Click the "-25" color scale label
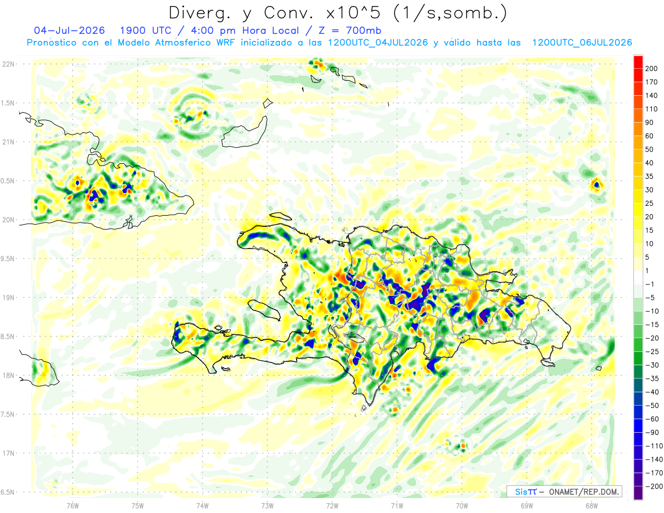The height and width of the screenshot is (513, 664). pos(652,351)
